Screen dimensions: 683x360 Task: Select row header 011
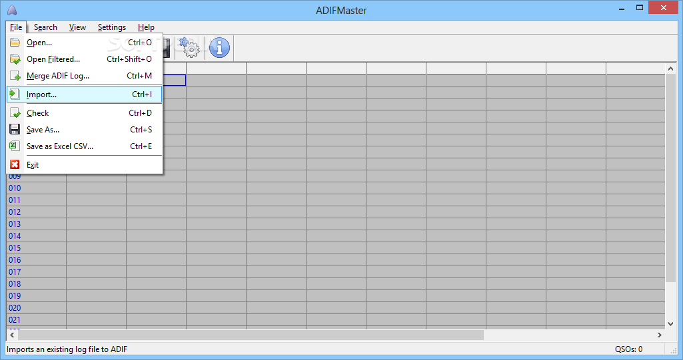(36, 200)
